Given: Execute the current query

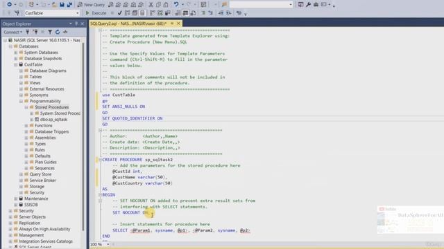Looking at the screenshot, I should (x=96, y=13).
